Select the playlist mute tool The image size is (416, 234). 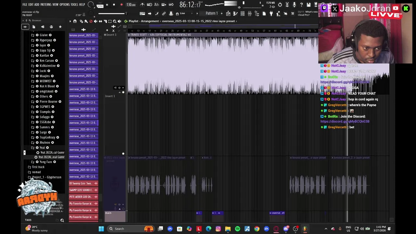96,21
